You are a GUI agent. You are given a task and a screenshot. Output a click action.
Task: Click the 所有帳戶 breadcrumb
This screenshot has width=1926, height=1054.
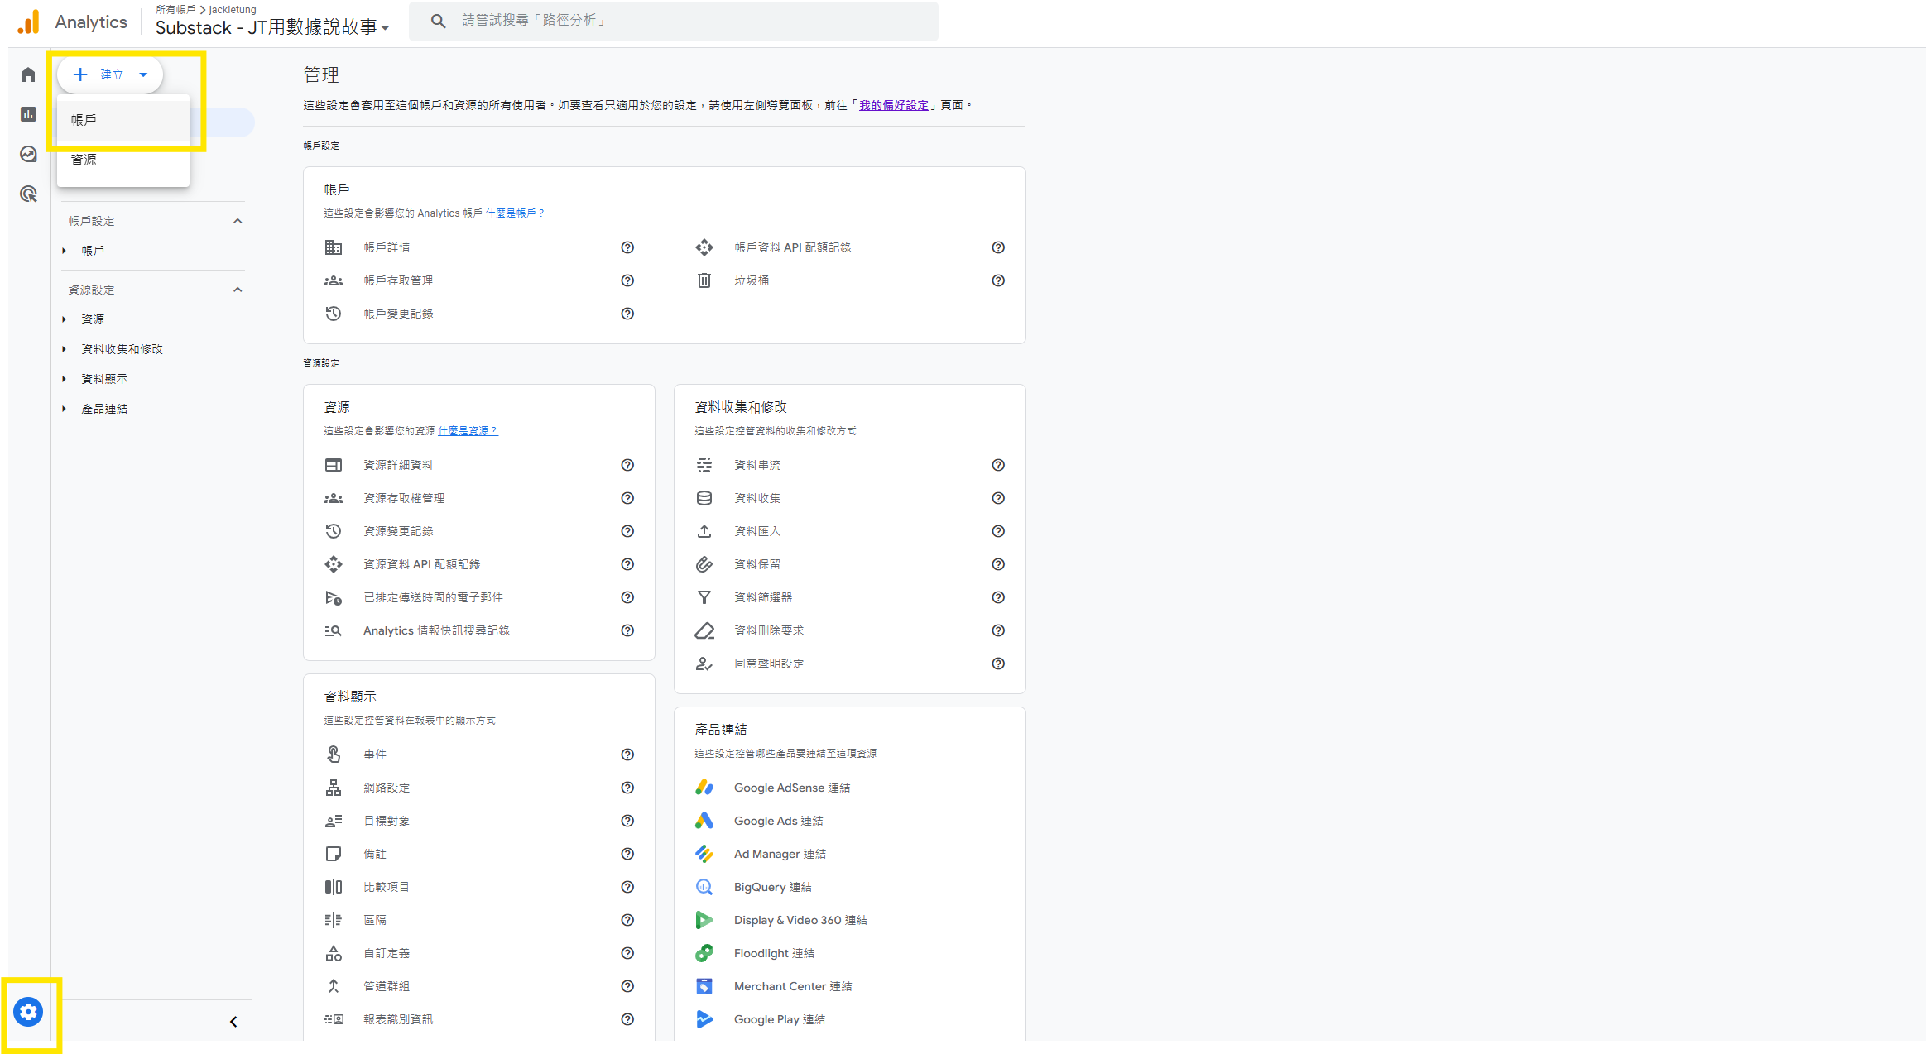tap(175, 10)
